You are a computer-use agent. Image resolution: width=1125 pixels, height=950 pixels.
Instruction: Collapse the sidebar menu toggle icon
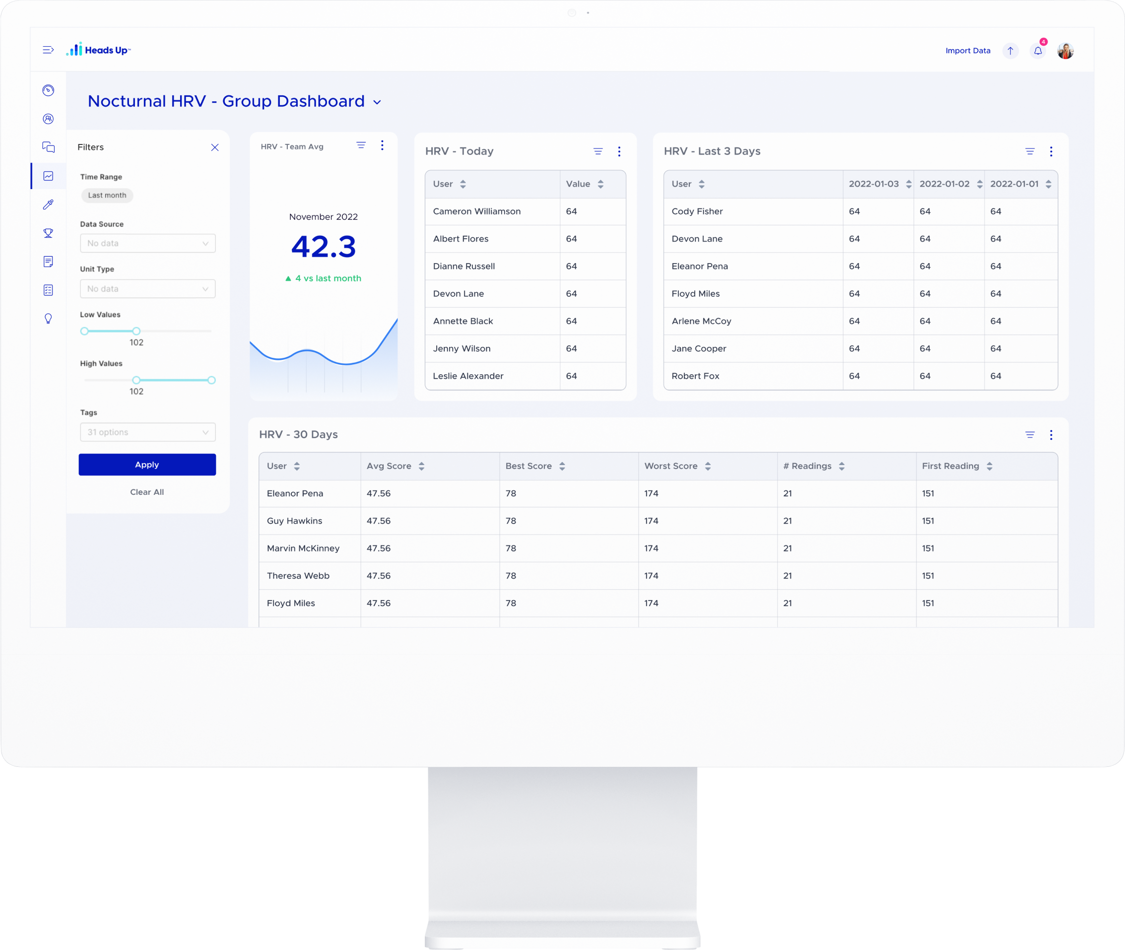48,50
